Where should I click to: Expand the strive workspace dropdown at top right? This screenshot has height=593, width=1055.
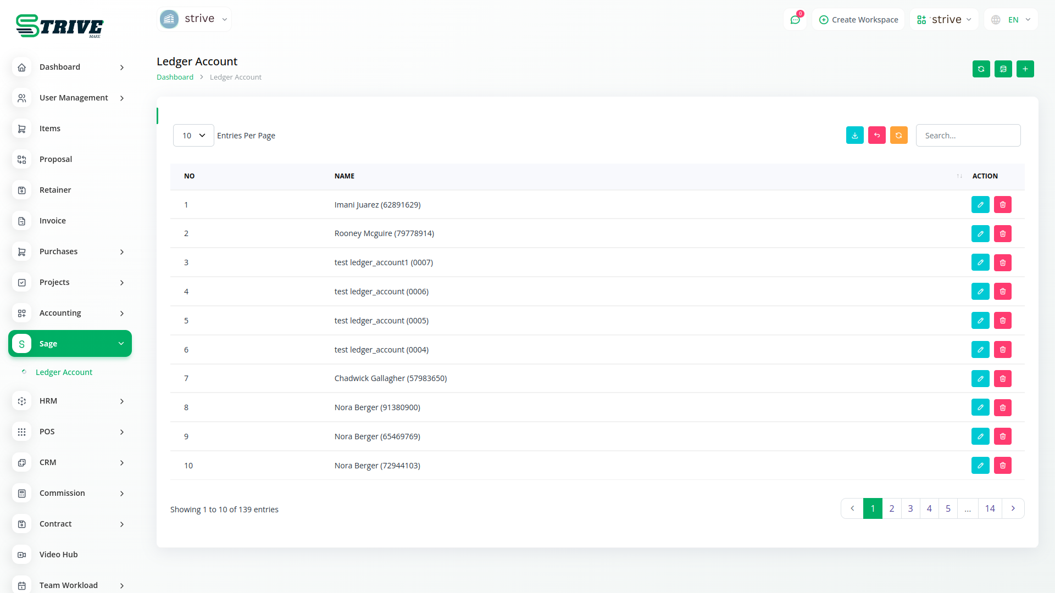[944, 20]
